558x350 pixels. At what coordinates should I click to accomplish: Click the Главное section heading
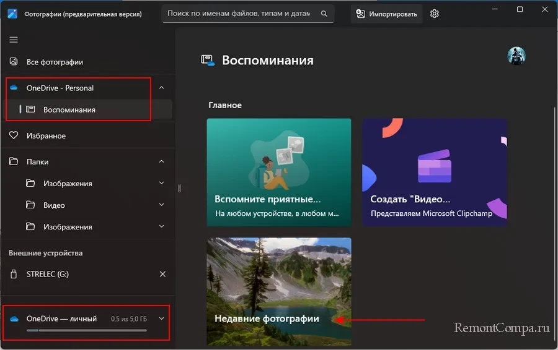225,105
